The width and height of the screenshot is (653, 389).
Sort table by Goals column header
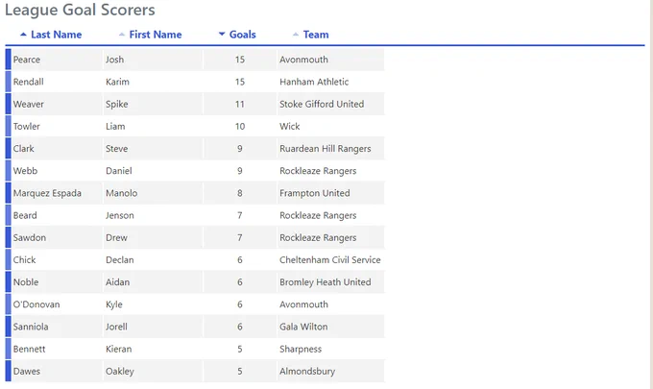[x=242, y=35]
